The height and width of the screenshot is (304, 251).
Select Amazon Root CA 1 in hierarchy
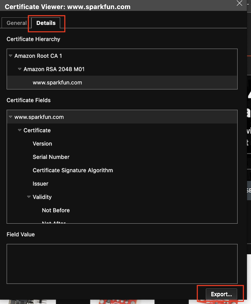pos(38,56)
